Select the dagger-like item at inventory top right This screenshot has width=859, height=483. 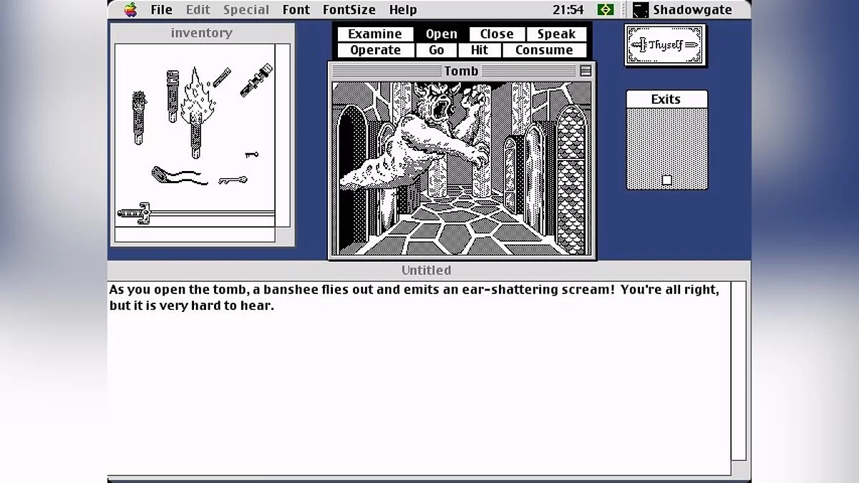pos(256,80)
